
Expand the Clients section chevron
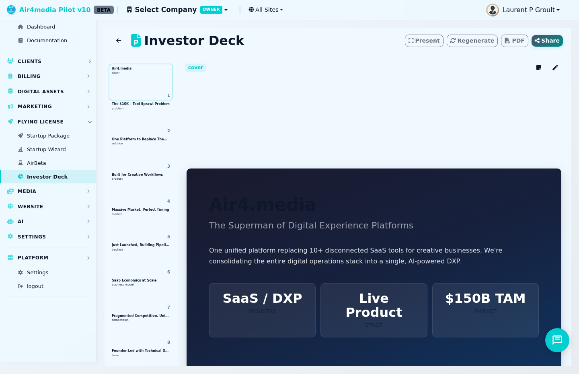tap(89, 61)
